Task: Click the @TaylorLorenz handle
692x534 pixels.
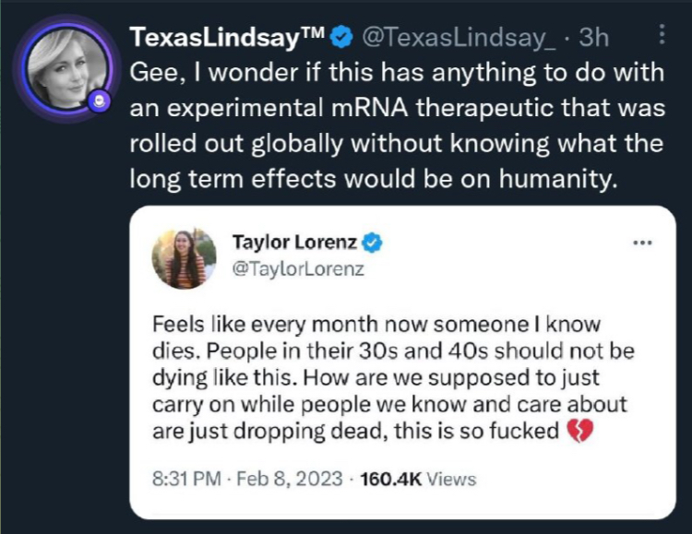Action: [298, 269]
